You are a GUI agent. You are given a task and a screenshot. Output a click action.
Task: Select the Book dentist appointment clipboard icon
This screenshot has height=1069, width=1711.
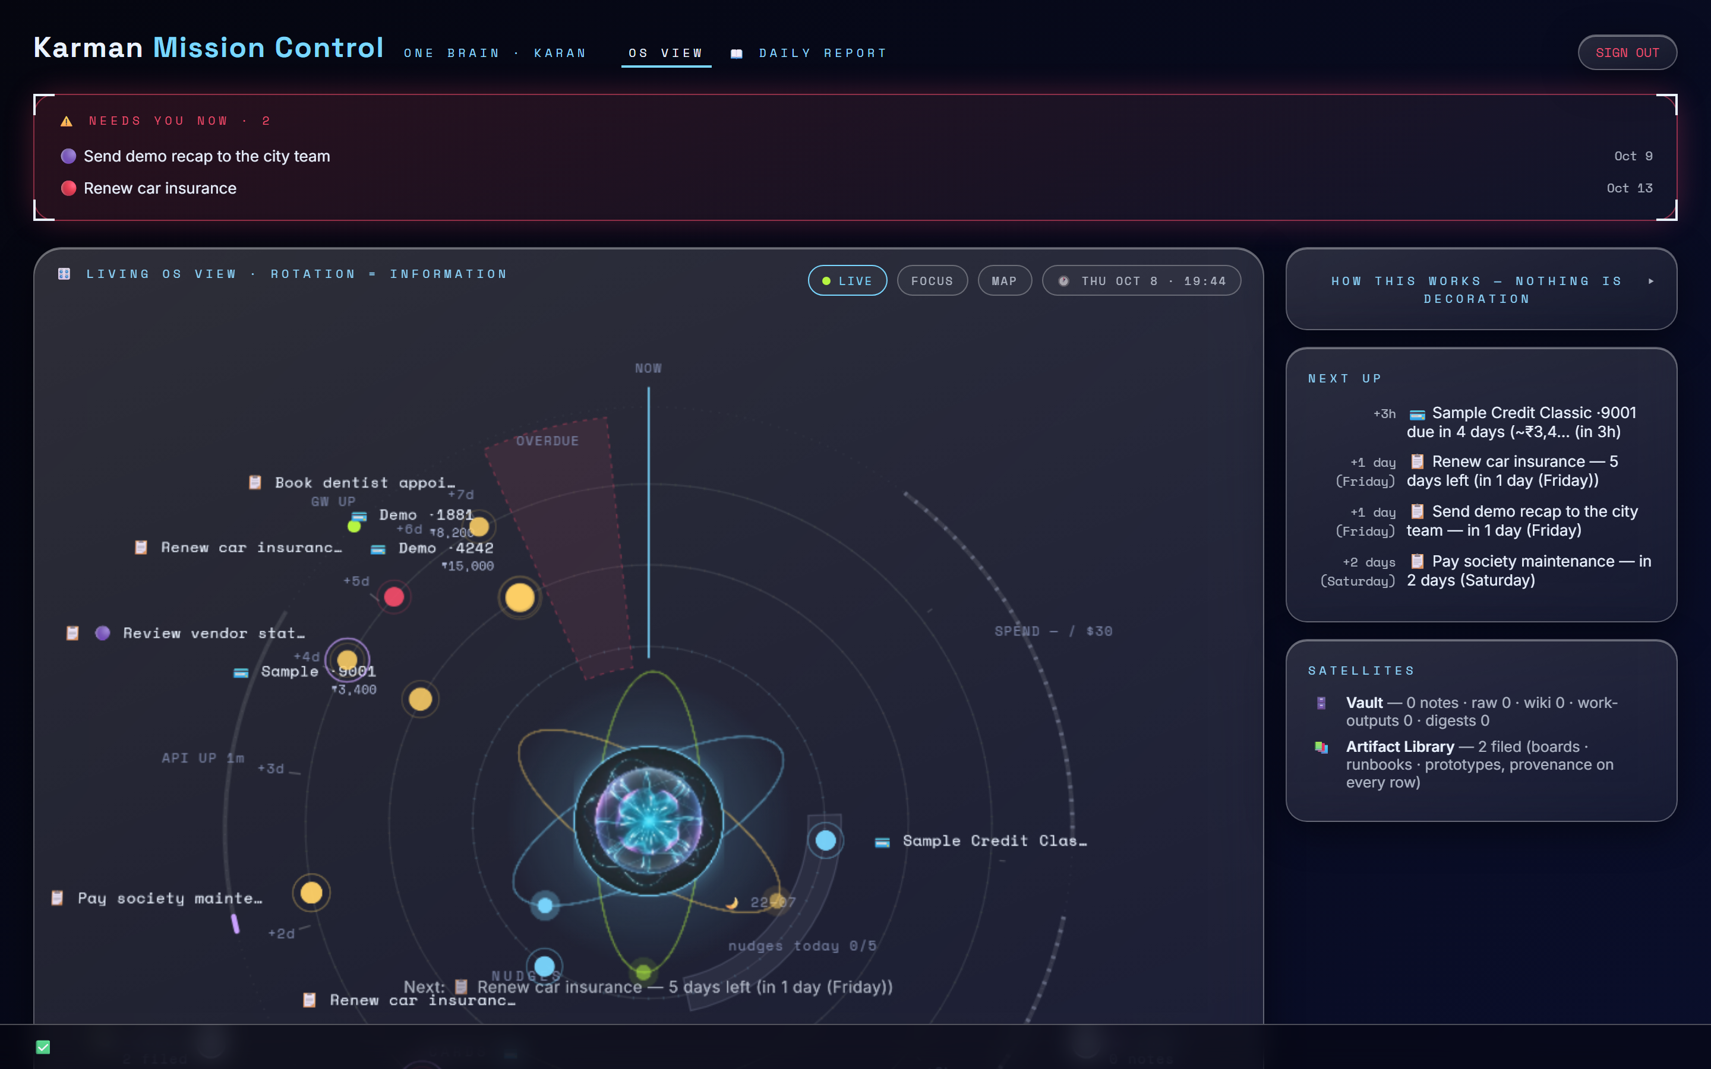[255, 483]
